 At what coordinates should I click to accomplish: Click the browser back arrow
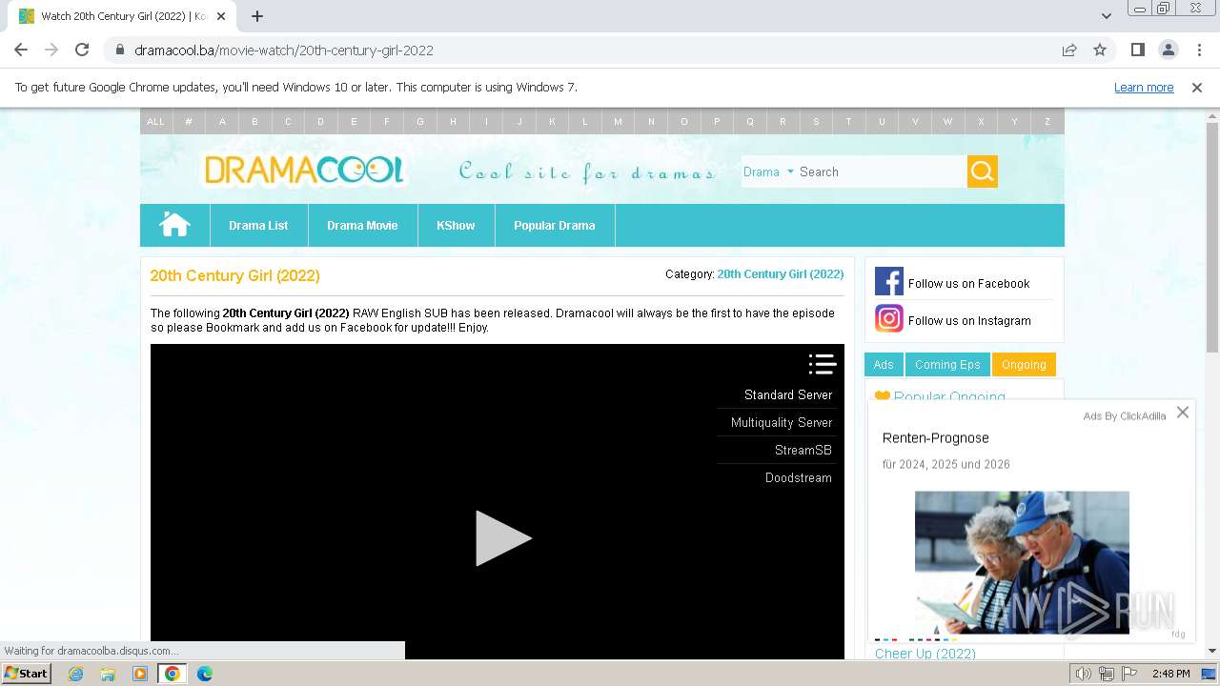[x=21, y=50]
